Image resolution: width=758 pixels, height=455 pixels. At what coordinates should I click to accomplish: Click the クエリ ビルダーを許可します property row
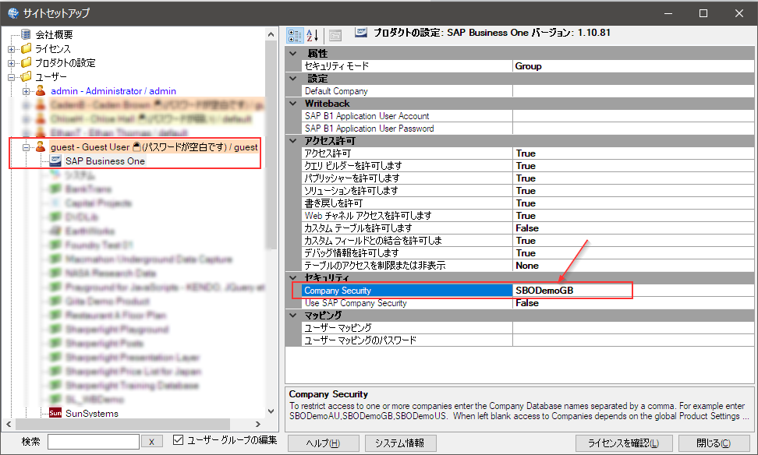pos(527,166)
